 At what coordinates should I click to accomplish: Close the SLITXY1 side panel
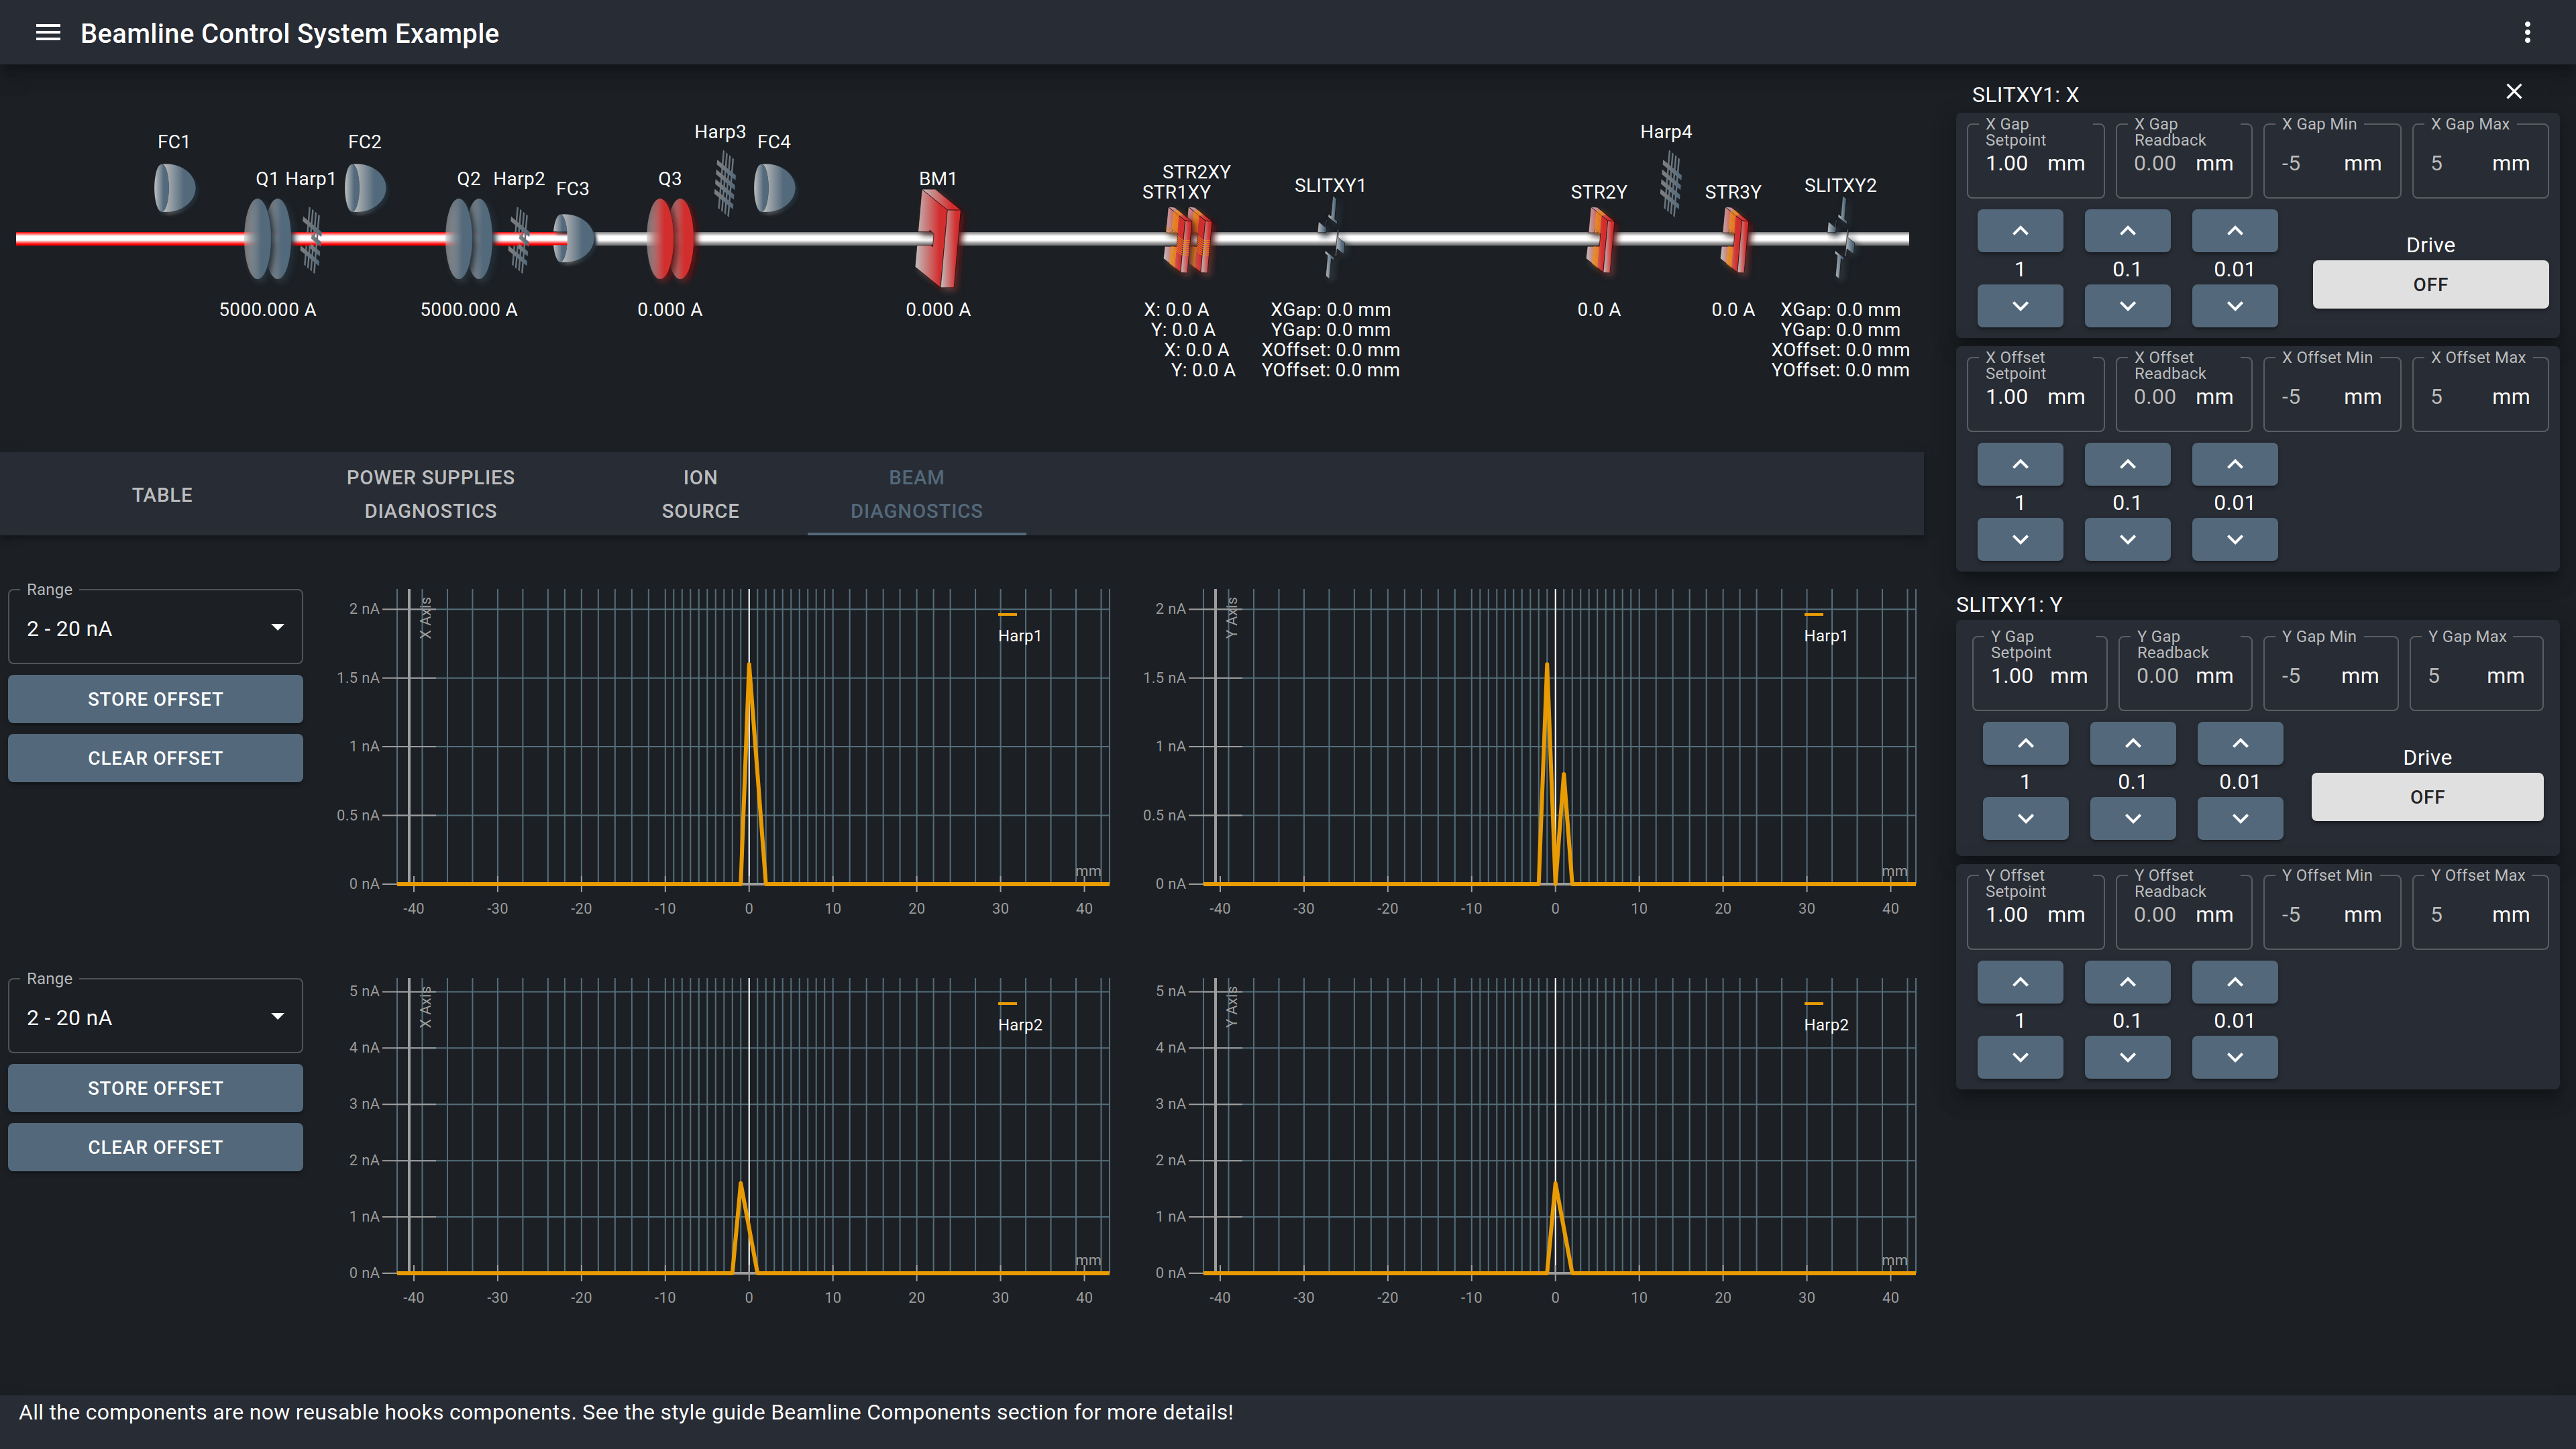(x=2514, y=92)
